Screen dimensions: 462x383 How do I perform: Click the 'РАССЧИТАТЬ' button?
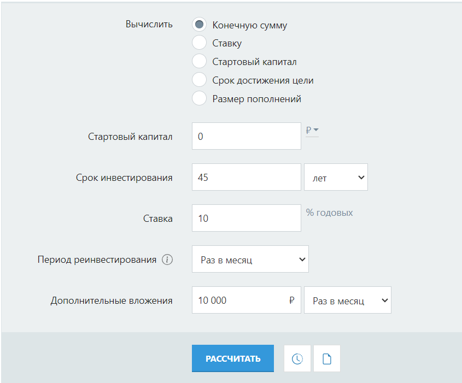coord(233,358)
